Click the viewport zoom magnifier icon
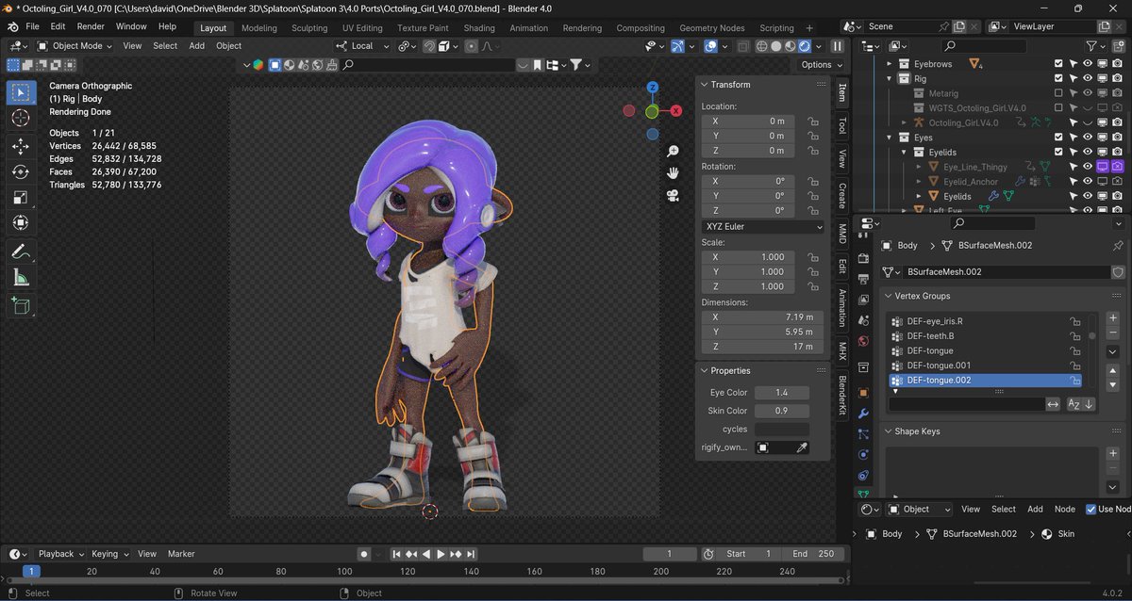 pyautogui.click(x=673, y=151)
